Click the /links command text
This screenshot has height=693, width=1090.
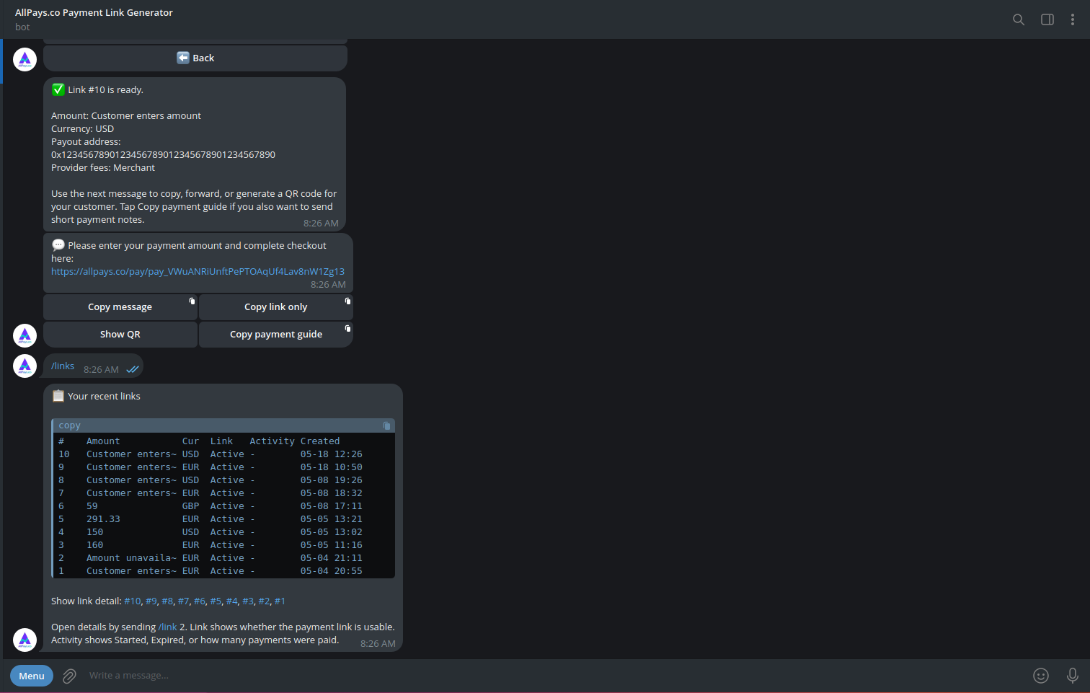click(x=63, y=366)
